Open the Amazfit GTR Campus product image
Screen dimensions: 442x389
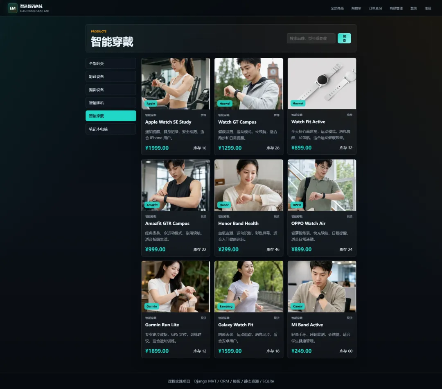pyautogui.click(x=176, y=185)
